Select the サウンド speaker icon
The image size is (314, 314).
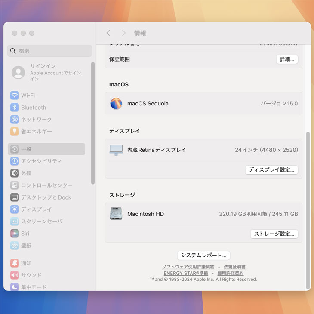coord(15,275)
